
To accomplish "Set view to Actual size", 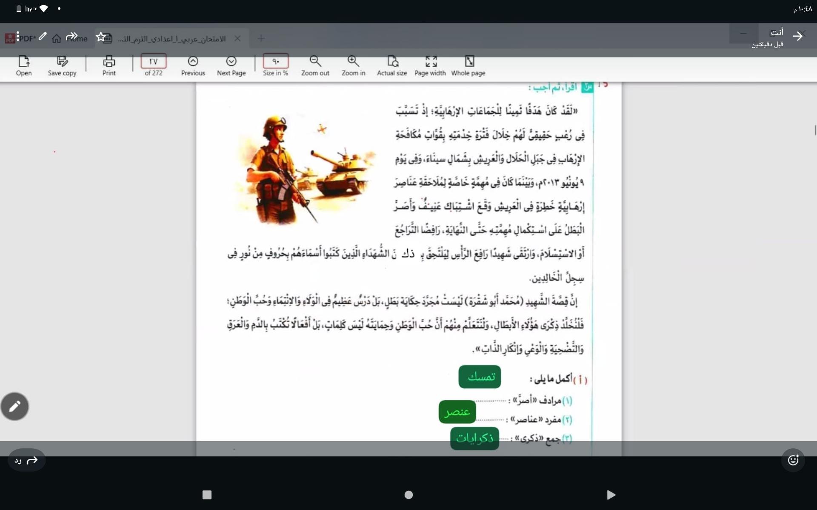I will click(x=392, y=62).
